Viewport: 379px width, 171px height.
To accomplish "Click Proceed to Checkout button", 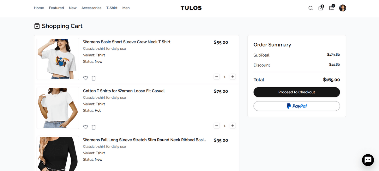I will coord(297,92).
